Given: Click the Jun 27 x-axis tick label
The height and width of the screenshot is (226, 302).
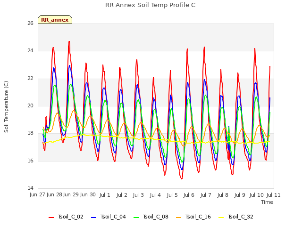Looking at the screenshot, I should click(37, 195).
